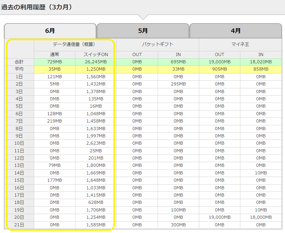Viewport: 285px width, 233px height.
Task: Select the 10MB cell in 14日 row
Action: click(x=261, y=173)
